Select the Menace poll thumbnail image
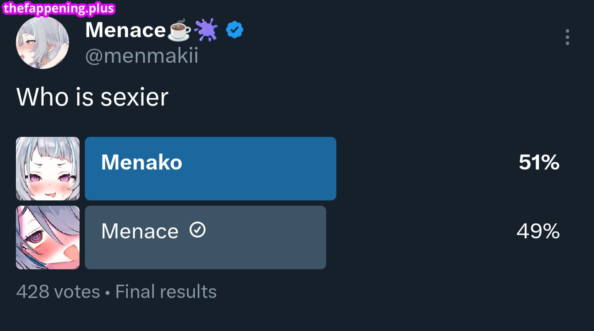This screenshot has width=594, height=331. point(47,237)
